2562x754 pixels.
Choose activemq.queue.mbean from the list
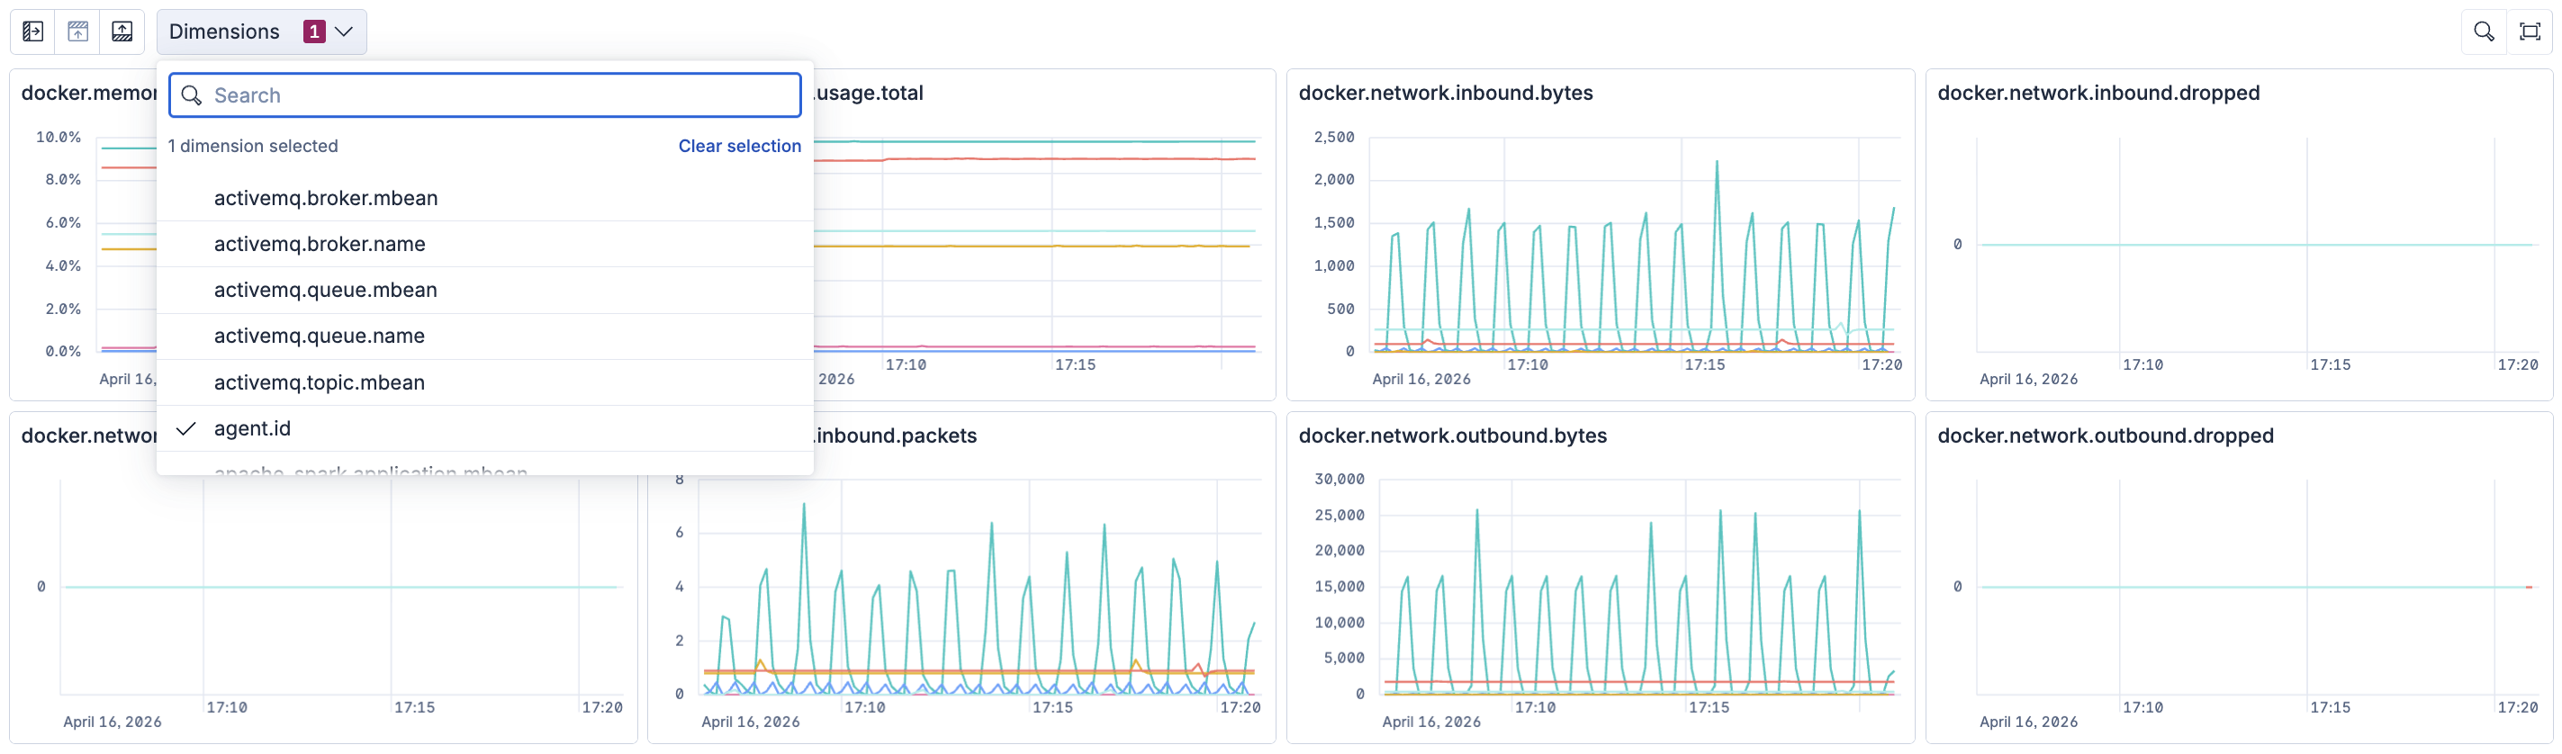pyautogui.click(x=325, y=291)
